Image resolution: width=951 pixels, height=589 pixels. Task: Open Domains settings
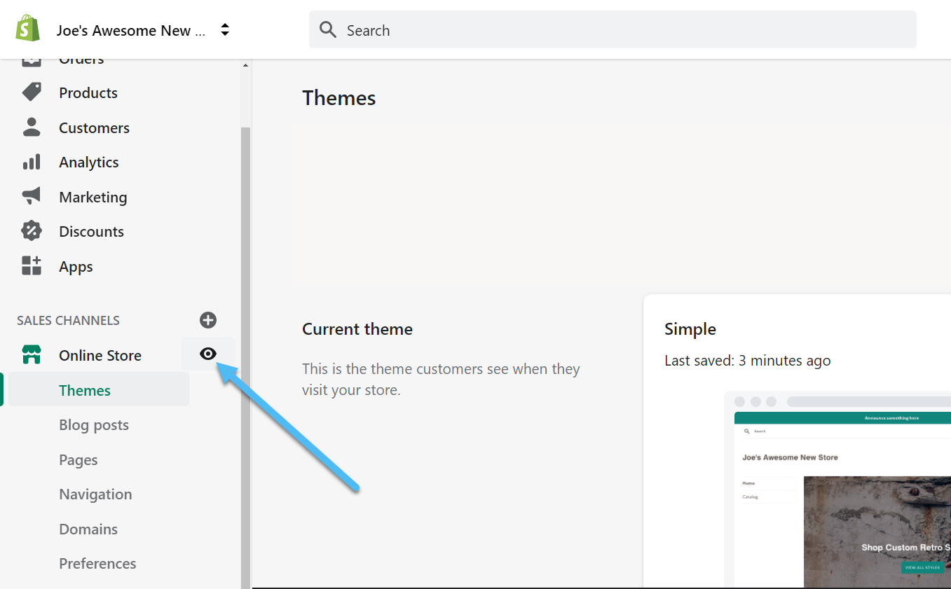[88, 529]
